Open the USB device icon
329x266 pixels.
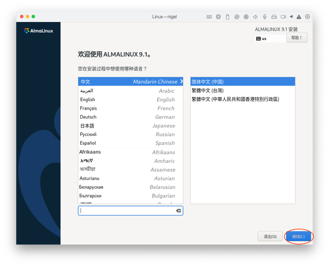click(227, 17)
